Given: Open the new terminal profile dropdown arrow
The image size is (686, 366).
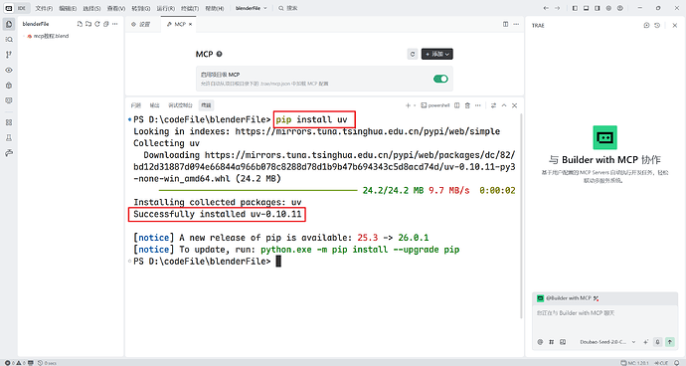Looking at the screenshot, I should 415,105.
